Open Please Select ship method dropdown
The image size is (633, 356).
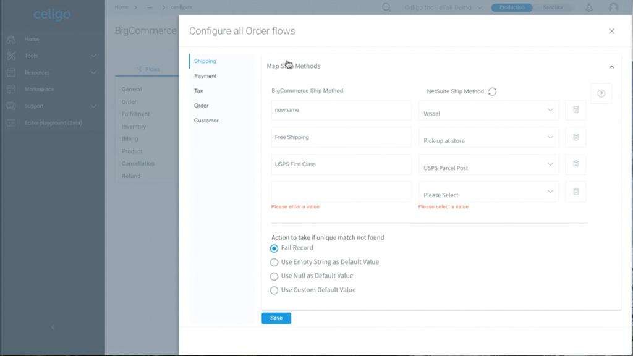coord(488,192)
